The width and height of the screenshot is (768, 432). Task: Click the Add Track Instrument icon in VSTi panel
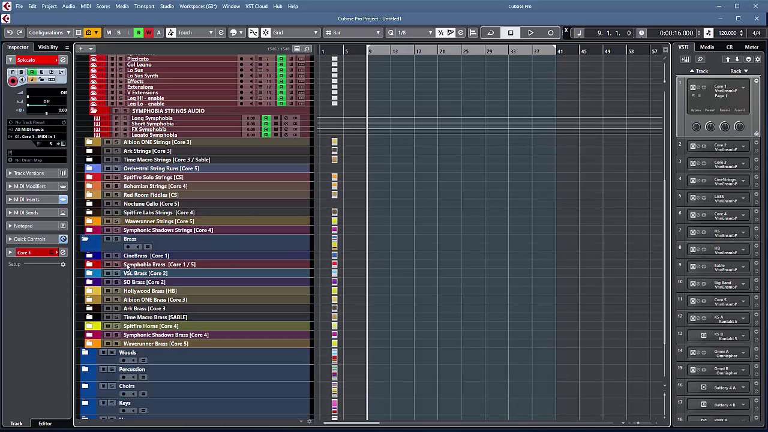[x=685, y=59]
